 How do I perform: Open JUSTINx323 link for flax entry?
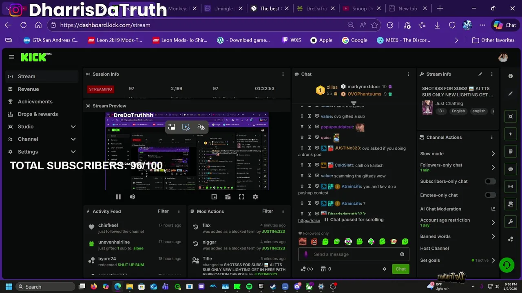click(x=273, y=232)
